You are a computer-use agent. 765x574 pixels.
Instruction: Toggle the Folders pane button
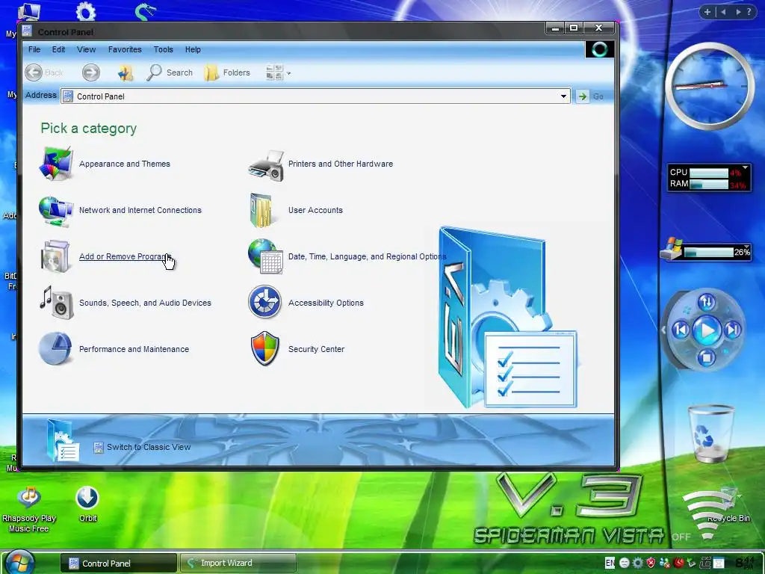[x=227, y=72]
